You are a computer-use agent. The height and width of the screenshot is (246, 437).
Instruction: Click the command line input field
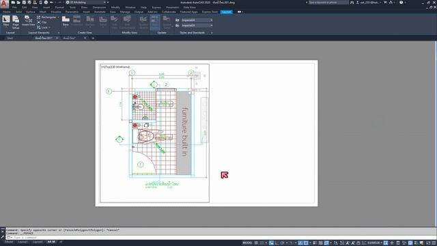[x=221, y=237]
